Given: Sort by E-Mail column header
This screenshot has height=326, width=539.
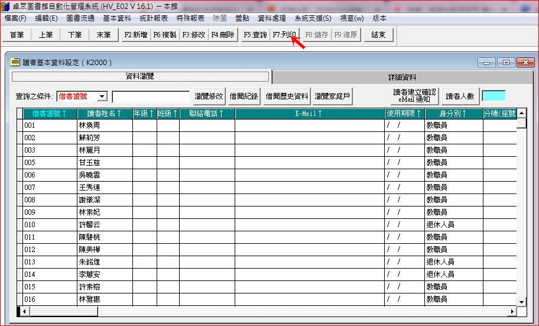Looking at the screenshot, I should 310,114.
